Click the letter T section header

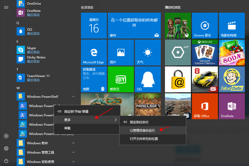point(17,70)
